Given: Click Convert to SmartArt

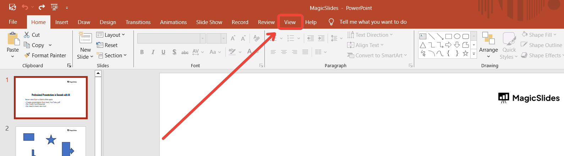Looking at the screenshot, I should [377, 55].
